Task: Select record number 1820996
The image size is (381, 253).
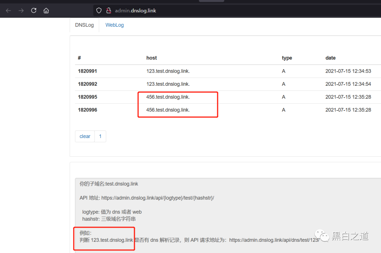Action: 87,110
